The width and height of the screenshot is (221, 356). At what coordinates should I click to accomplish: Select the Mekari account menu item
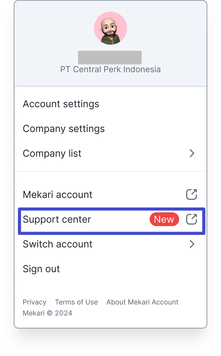[110, 194]
